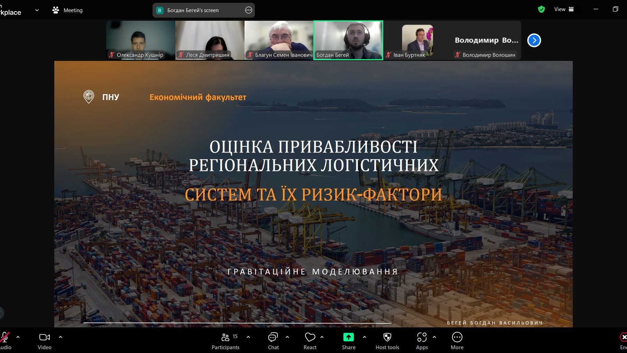Open the Apps panel

click(x=422, y=341)
